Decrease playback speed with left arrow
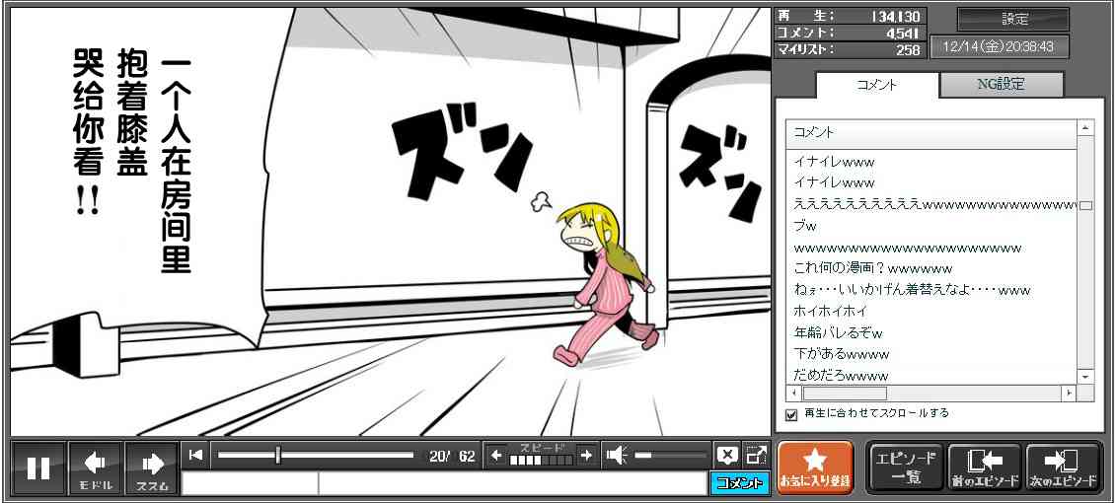This screenshot has height=503, width=1116. [496, 456]
